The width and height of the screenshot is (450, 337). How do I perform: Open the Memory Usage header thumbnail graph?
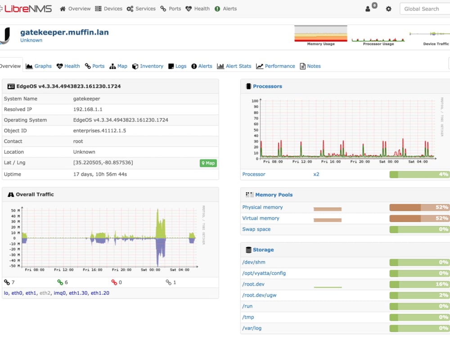pyautogui.click(x=321, y=35)
